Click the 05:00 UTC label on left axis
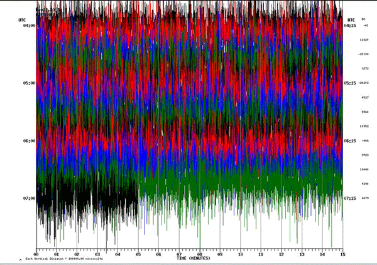 click(x=30, y=83)
